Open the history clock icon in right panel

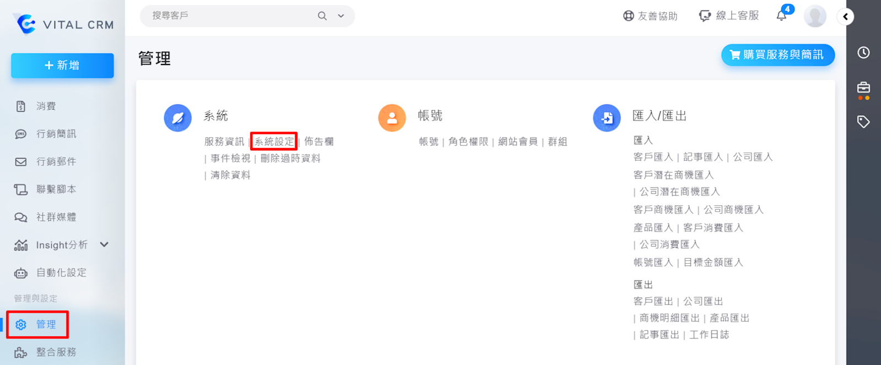[863, 53]
